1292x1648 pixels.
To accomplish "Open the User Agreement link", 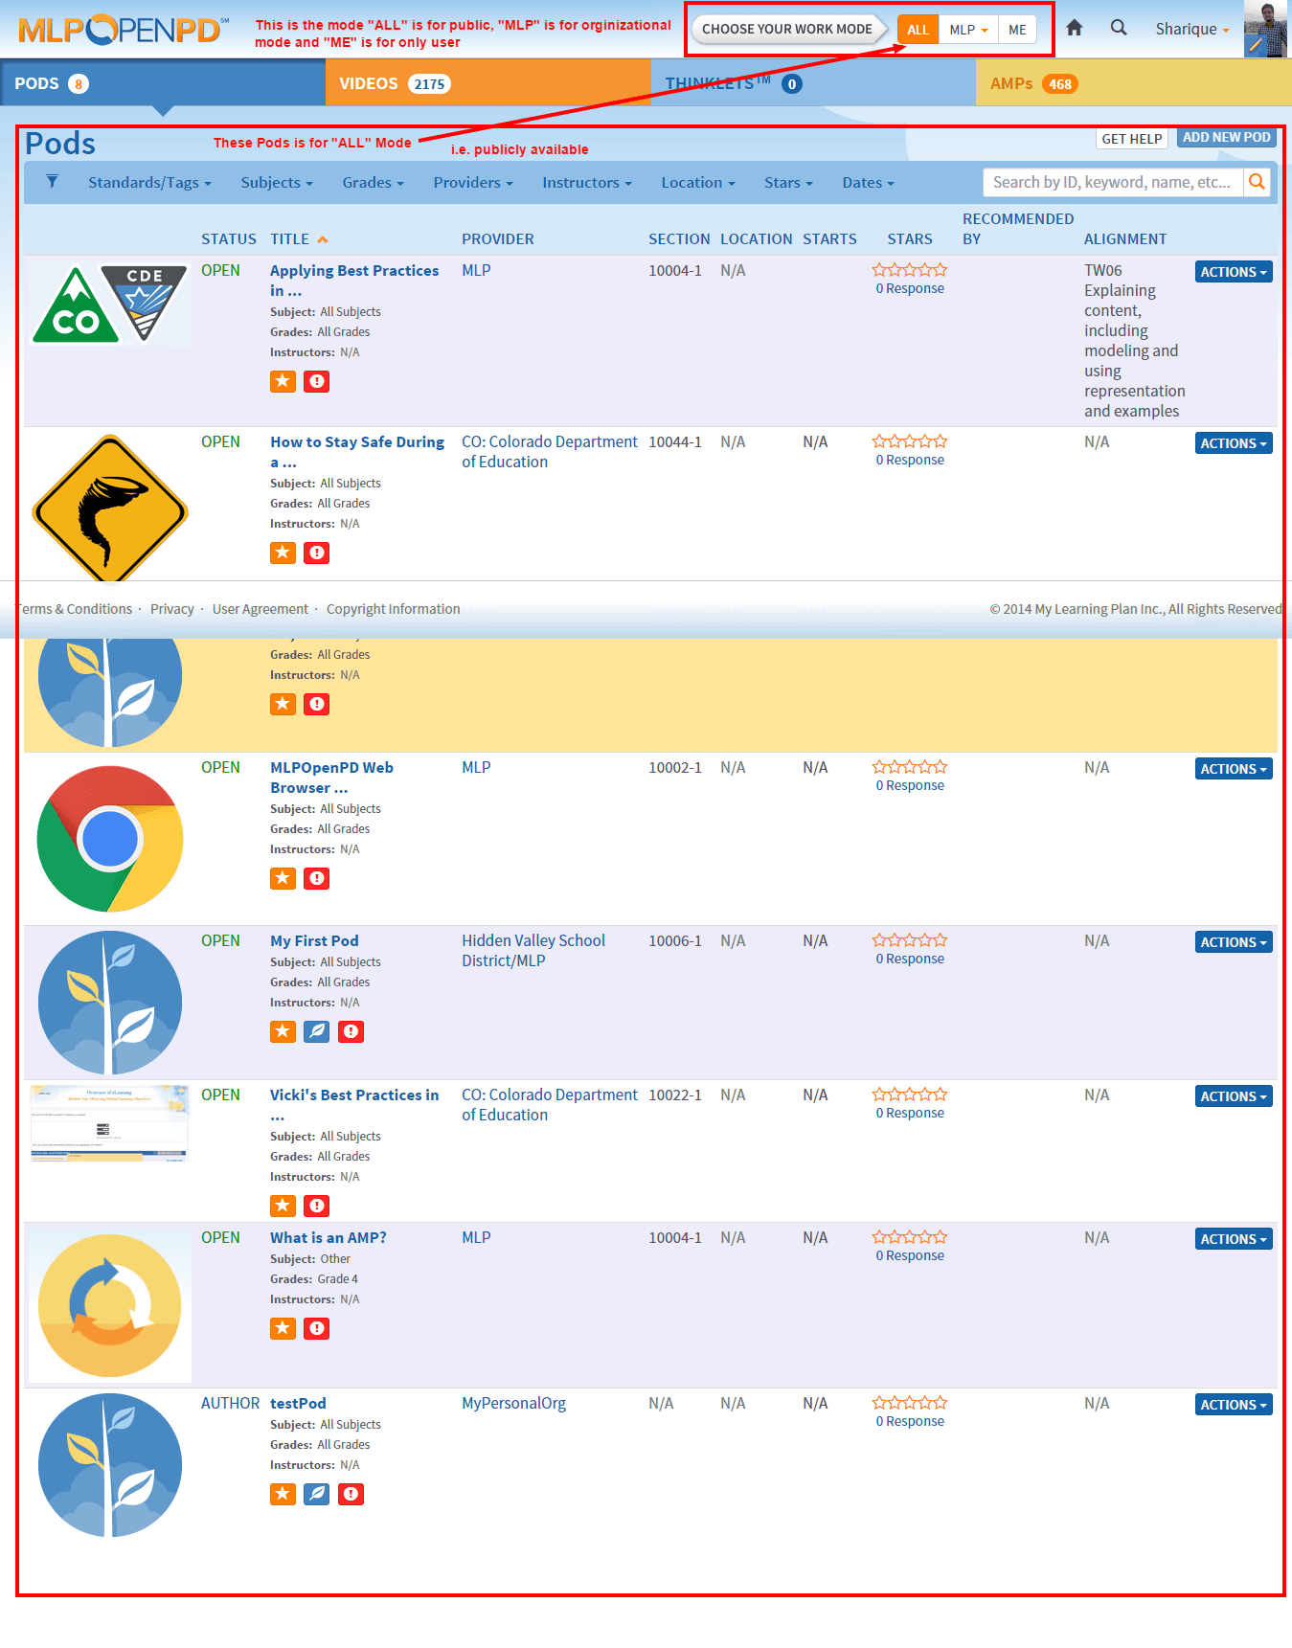I will point(261,609).
